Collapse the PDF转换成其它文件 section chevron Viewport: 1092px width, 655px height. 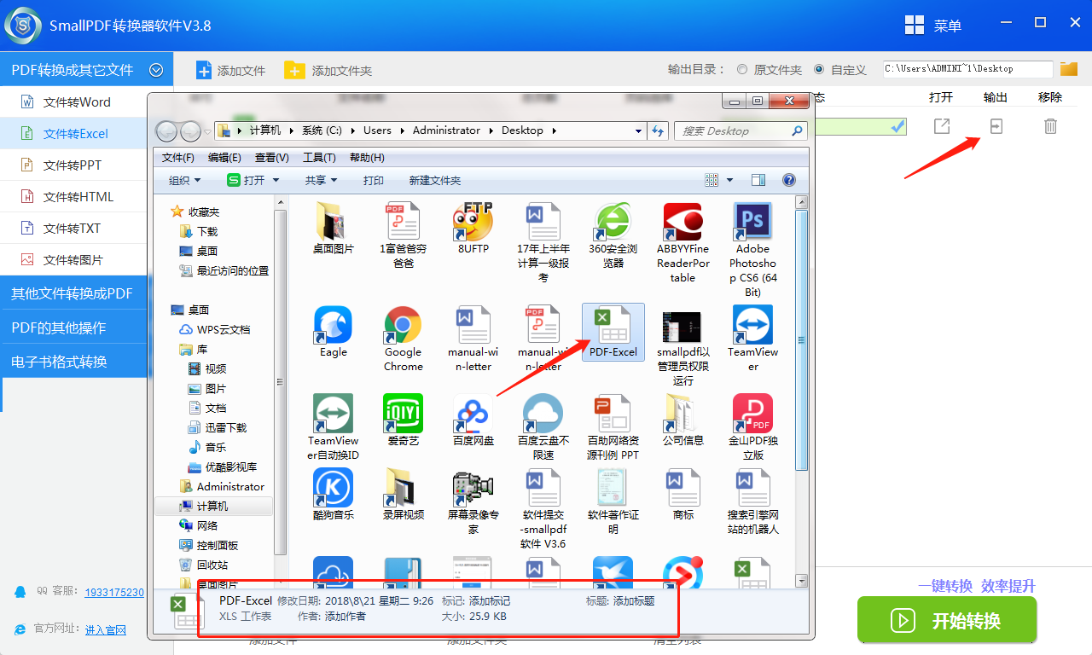[x=156, y=70]
